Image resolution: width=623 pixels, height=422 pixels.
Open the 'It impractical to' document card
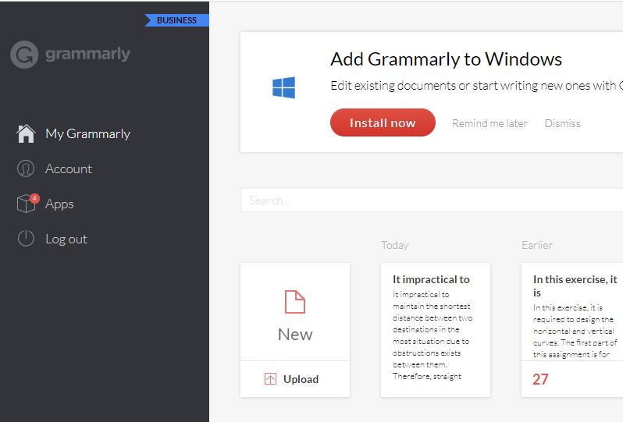click(x=436, y=330)
